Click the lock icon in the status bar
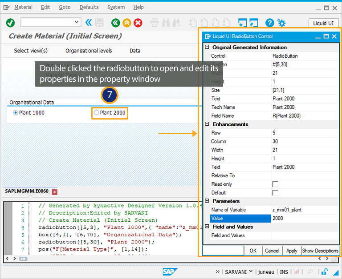This screenshot has width=342, height=279. 325,271
